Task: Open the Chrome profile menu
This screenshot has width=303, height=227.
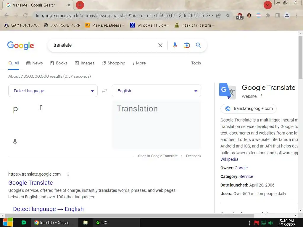Action: (287, 15)
